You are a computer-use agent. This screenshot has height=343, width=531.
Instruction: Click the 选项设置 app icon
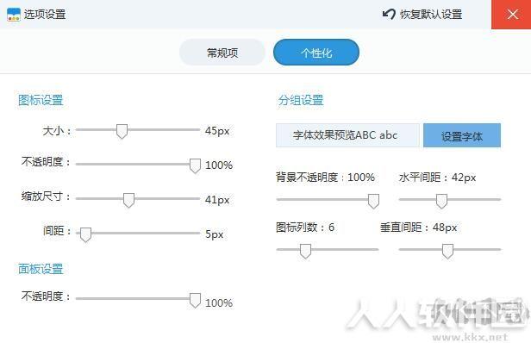pos(14,15)
